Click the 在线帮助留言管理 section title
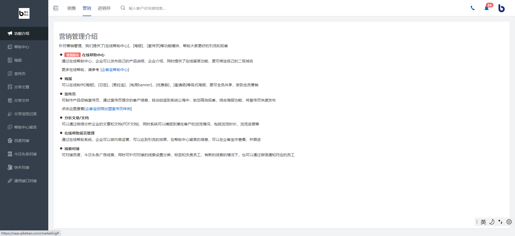 coord(79,133)
